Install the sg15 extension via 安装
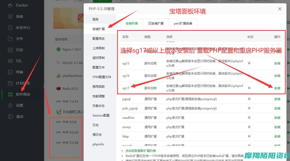 pos(277,63)
